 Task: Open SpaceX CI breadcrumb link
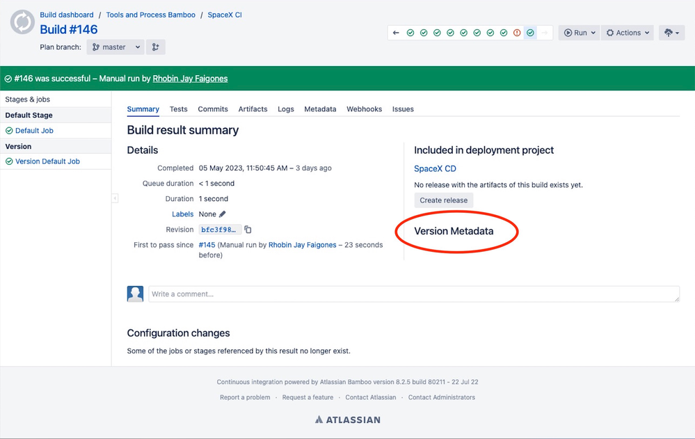[x=225, y=15]
